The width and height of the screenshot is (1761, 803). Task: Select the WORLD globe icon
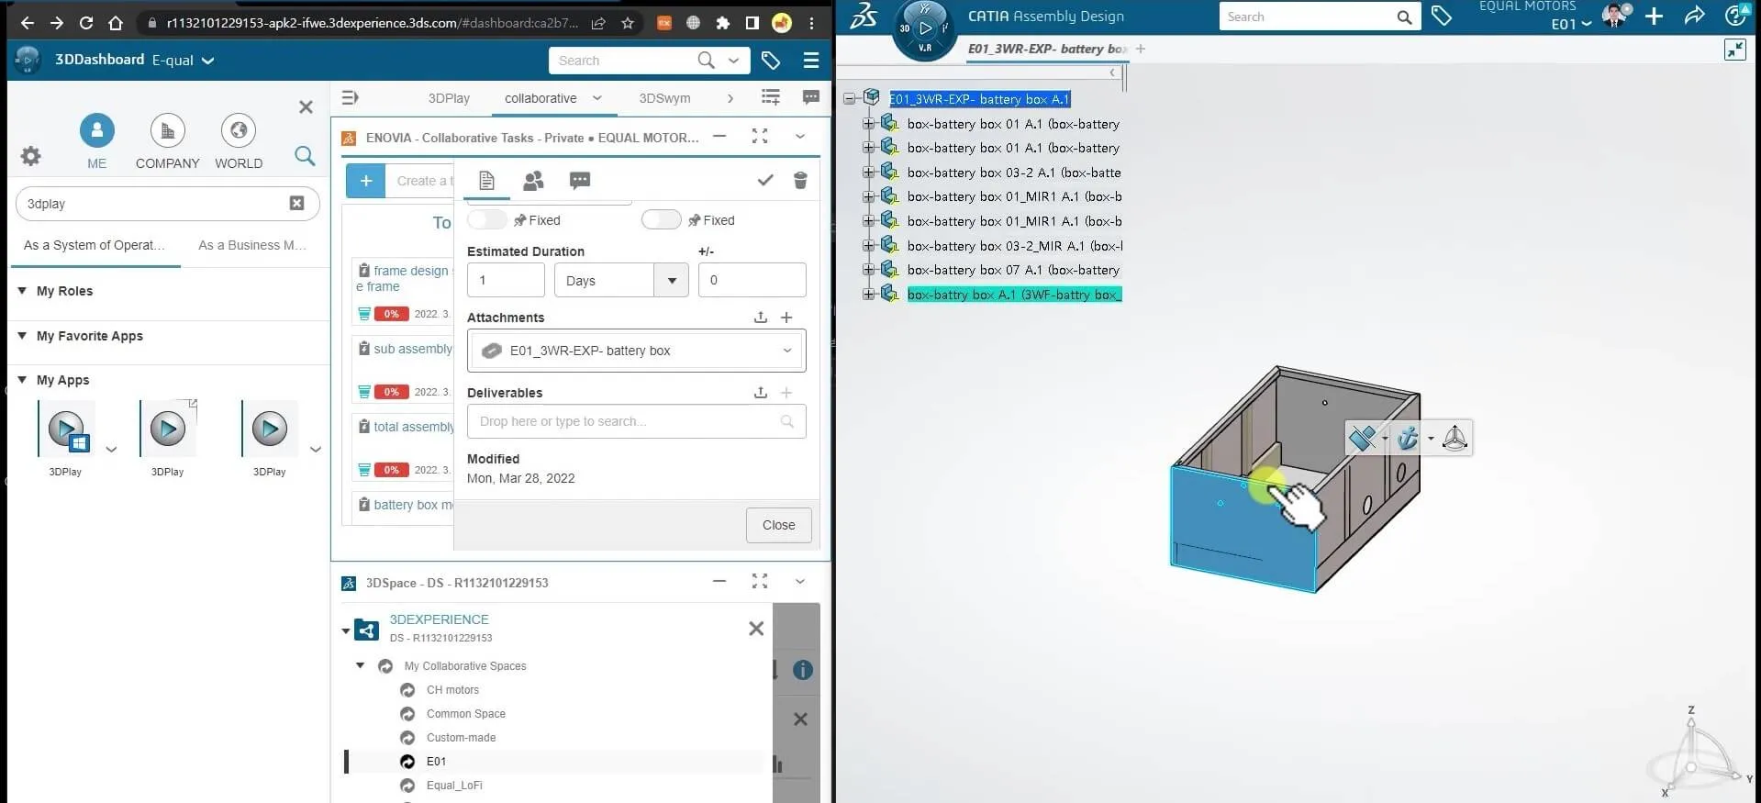239,130
